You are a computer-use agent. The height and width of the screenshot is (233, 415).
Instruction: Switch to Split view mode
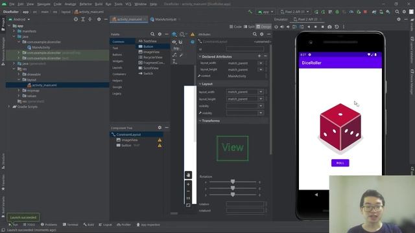[249, 27]
